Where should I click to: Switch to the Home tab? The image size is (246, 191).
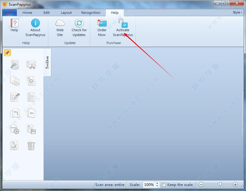pos(27,13)
